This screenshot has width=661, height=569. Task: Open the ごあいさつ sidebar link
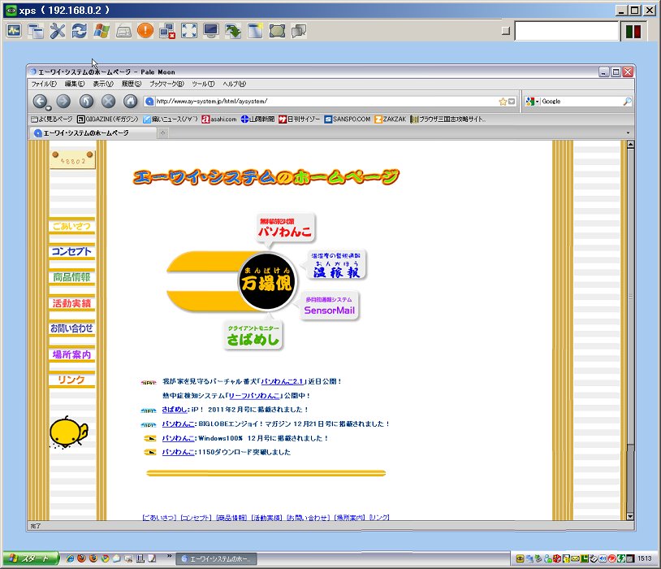pyautogui.click(x=72, y=226)
